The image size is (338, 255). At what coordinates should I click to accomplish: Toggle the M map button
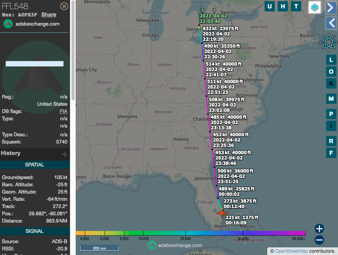(x=331, y=99)
